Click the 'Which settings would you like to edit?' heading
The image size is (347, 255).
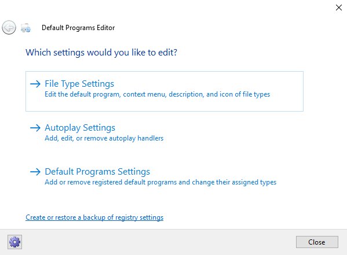click(101, 53)
